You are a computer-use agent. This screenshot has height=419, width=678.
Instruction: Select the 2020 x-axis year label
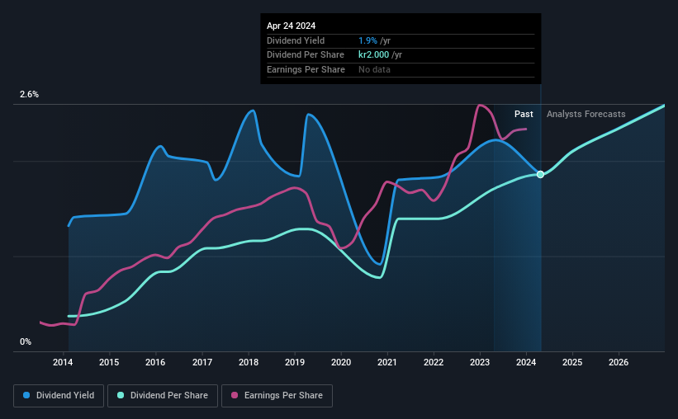click(x=341, y=362)
